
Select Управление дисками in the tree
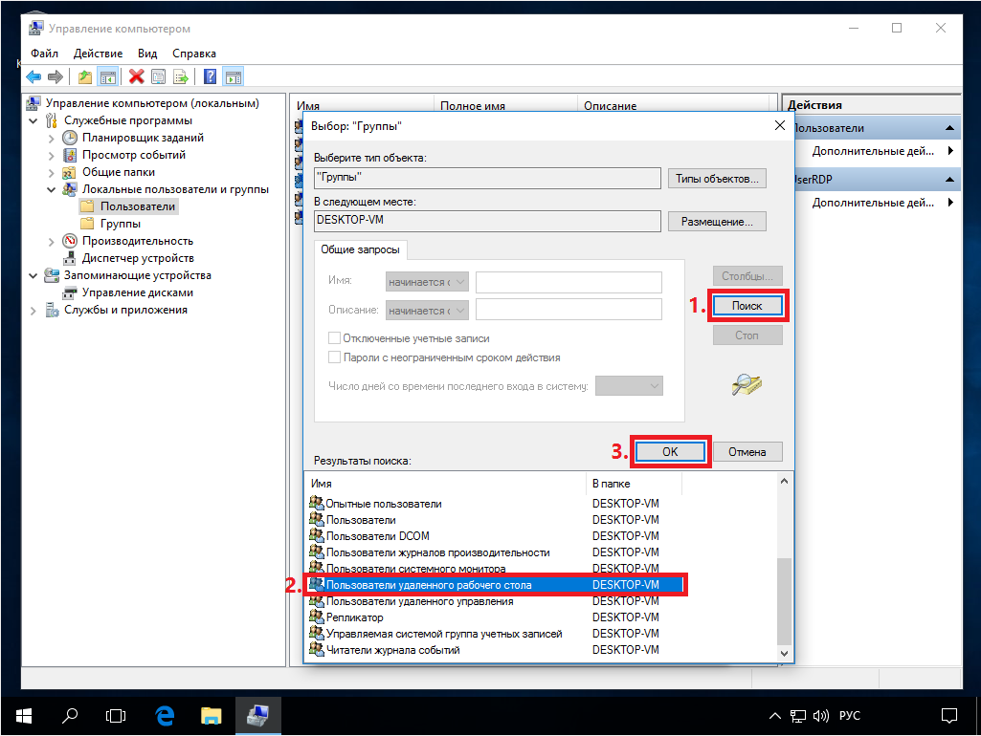click(x=137, y=292)
